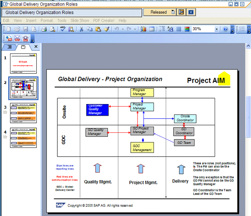This screenshot has width=251, height=216.
Task: Select slide 3 thumbnail
Action: (x=23, y=113)
